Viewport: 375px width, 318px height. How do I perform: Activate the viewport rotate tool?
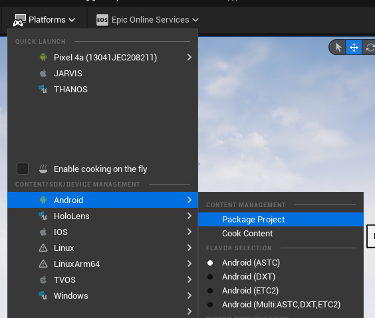point(369,47)
